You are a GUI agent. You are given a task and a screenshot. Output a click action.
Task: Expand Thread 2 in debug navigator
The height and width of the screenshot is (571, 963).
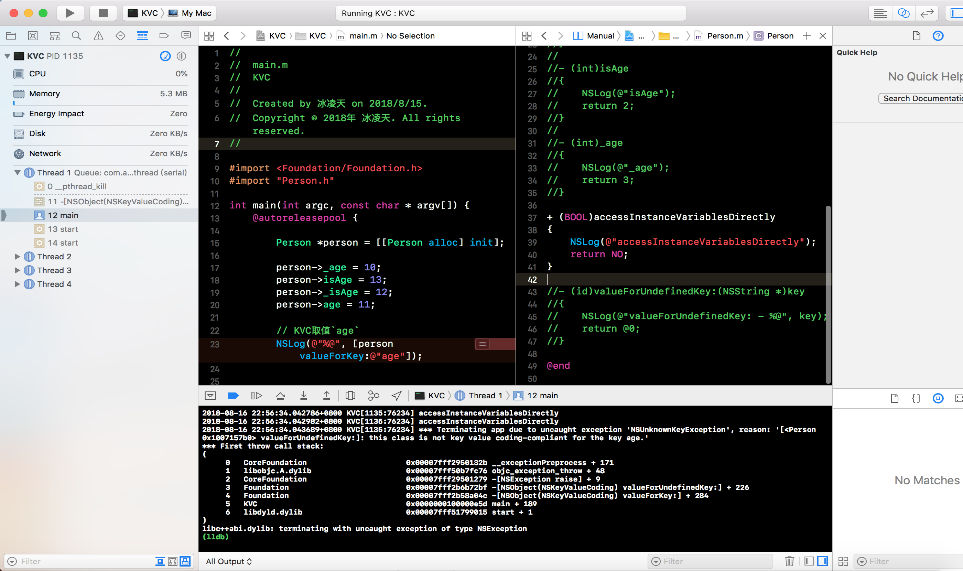click(x=17, y=257)
